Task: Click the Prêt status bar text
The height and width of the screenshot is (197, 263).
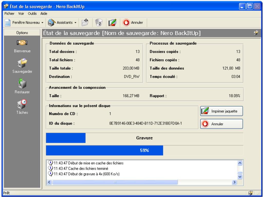Action: 6,193
